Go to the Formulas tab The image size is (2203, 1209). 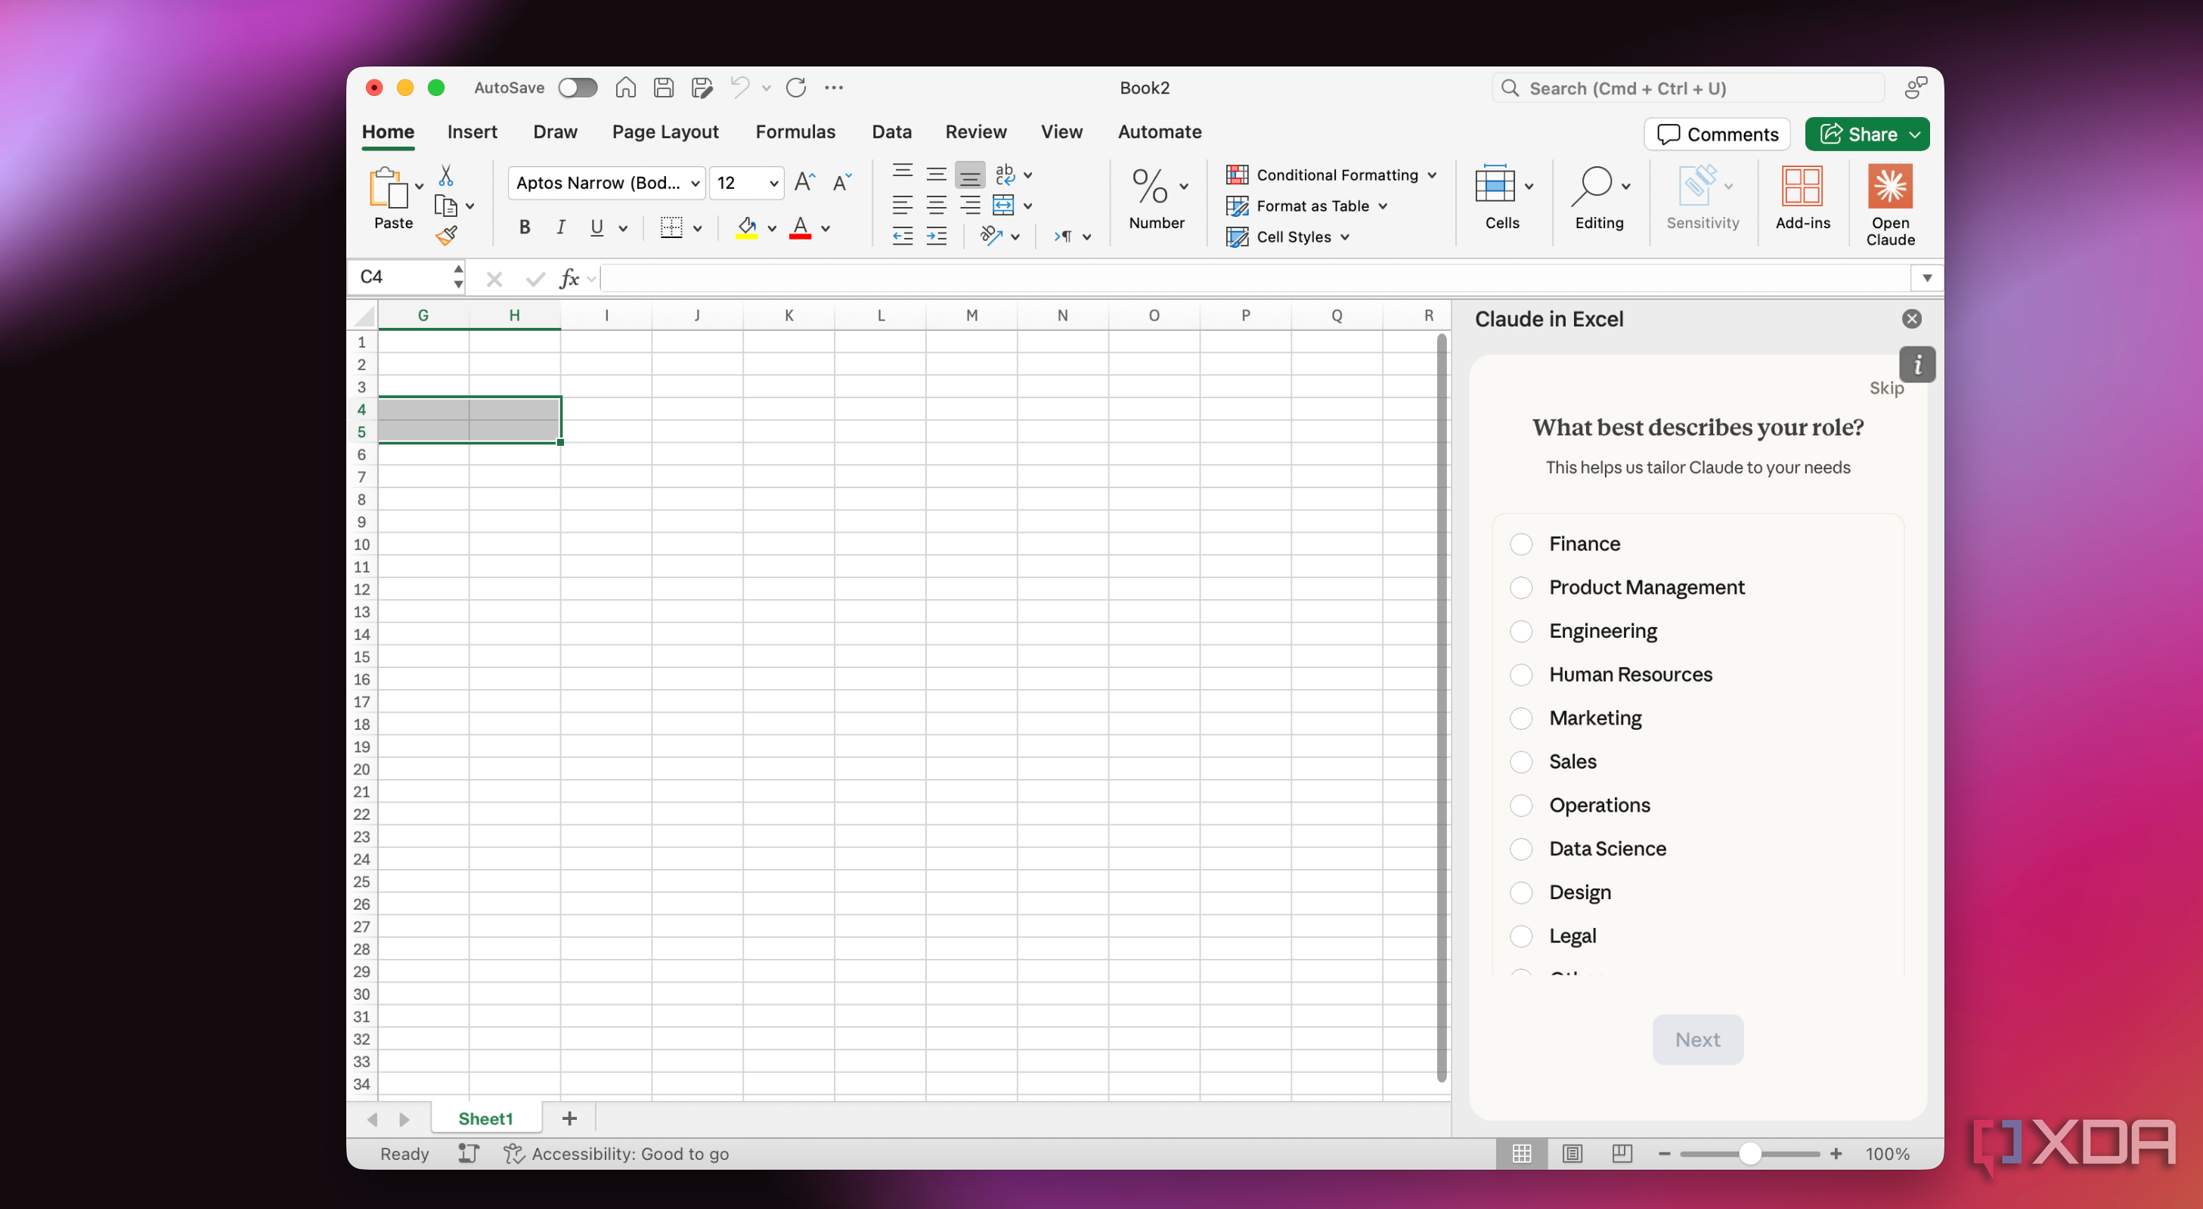795,131
